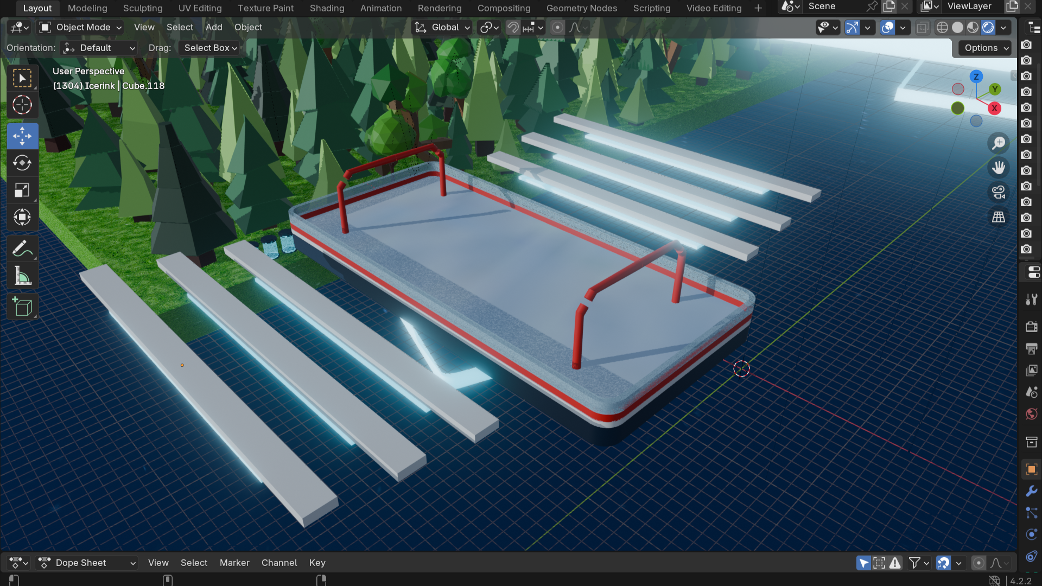Open the Marker menu in Dope Sheet

click(234, 563)
